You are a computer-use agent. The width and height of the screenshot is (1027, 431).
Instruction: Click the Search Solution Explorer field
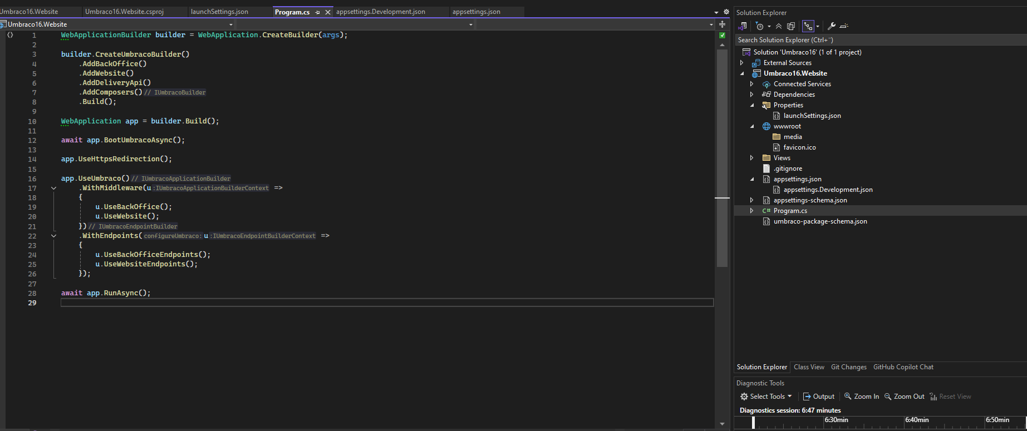pyautogui.click(x=879, y=40)
